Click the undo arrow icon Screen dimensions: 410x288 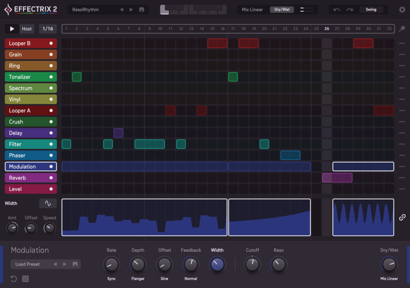[x=337, y=9]
